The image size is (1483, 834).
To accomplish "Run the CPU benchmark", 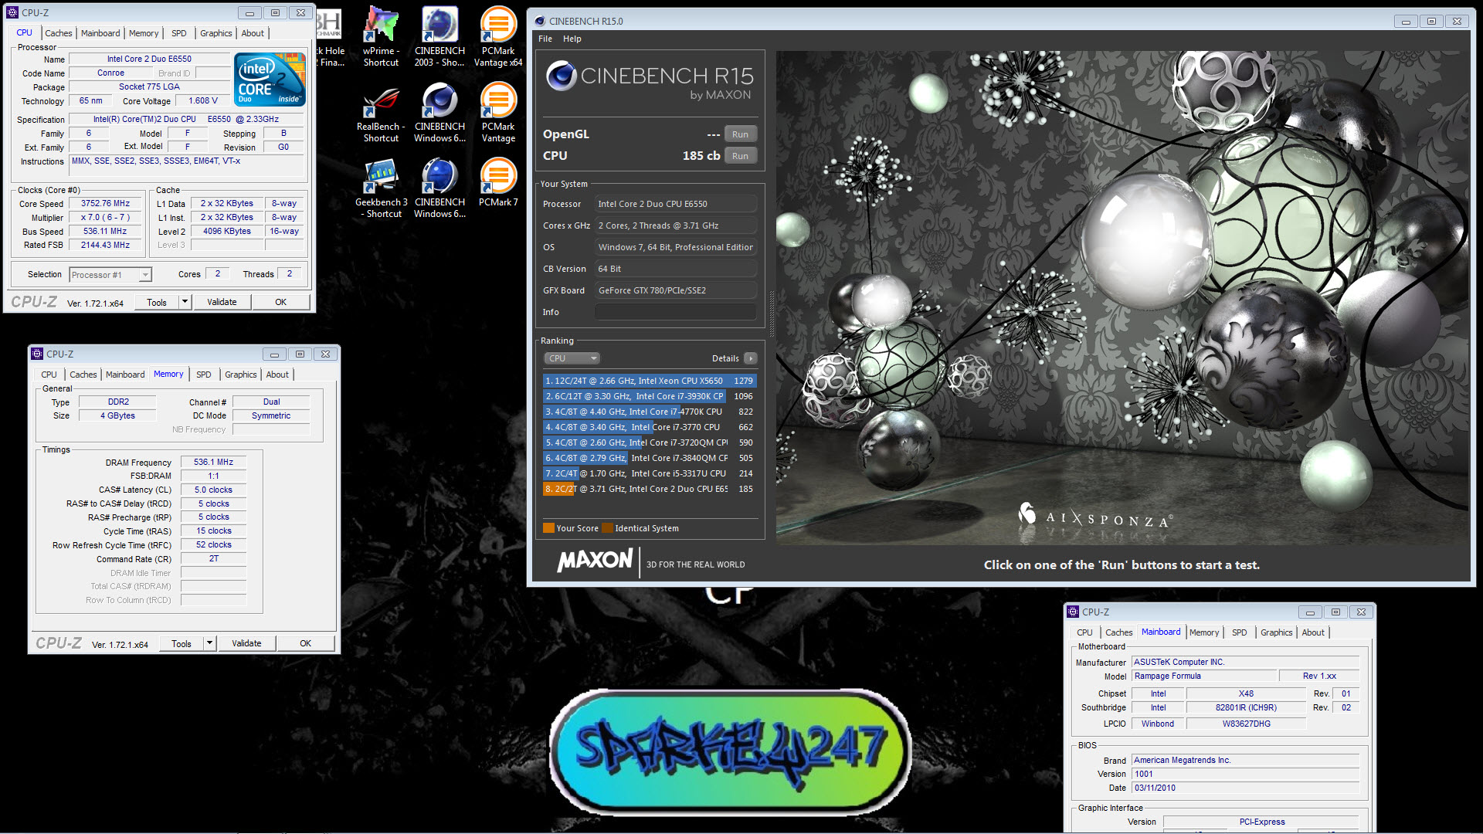I will [x=740, y=156].
